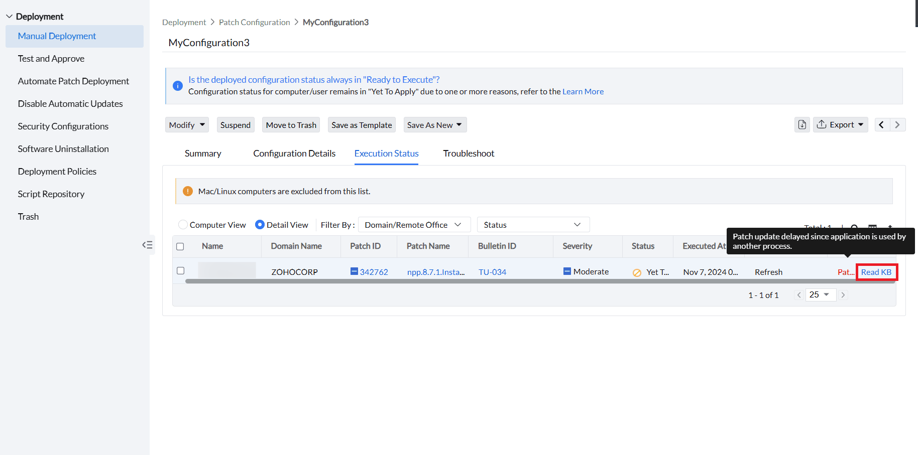Click the orange warning icon for Mac/Linux notice
918x455 pixels.
pyautogui.click(x=188, y=191)
